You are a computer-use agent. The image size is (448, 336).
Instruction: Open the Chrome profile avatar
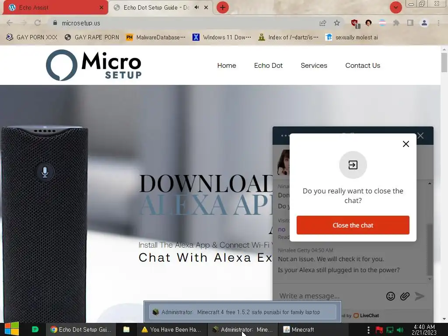[x=424, y=23]
